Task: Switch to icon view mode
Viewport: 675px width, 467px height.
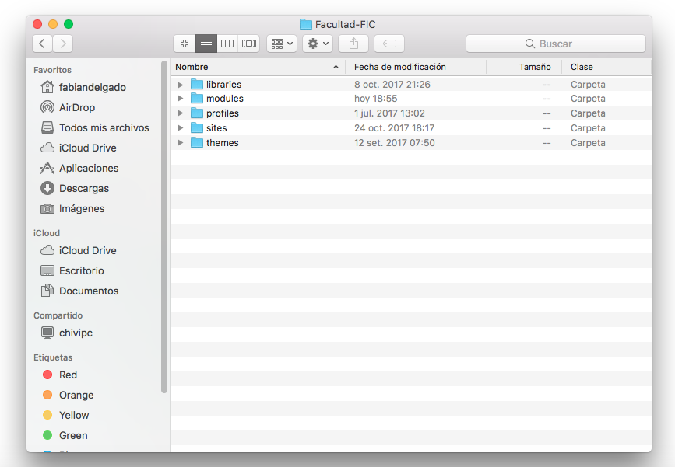Action: (x=185, y=44)
